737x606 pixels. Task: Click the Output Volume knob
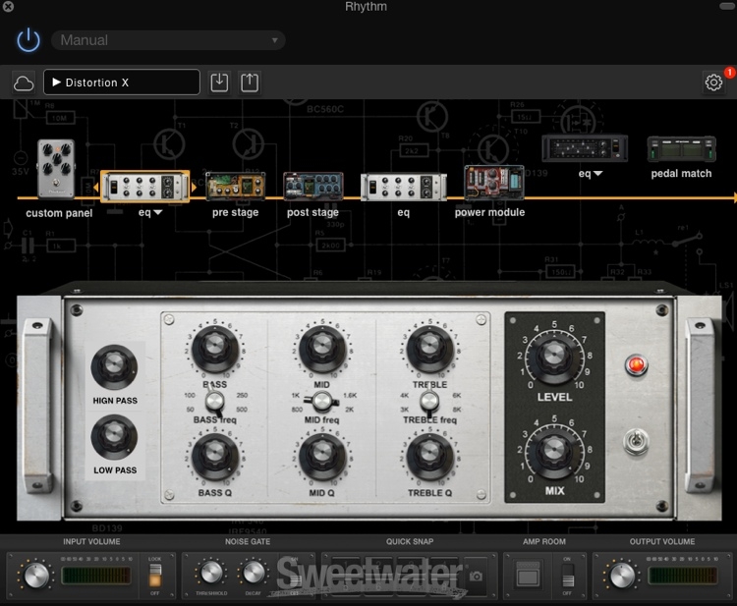(622, 576)
